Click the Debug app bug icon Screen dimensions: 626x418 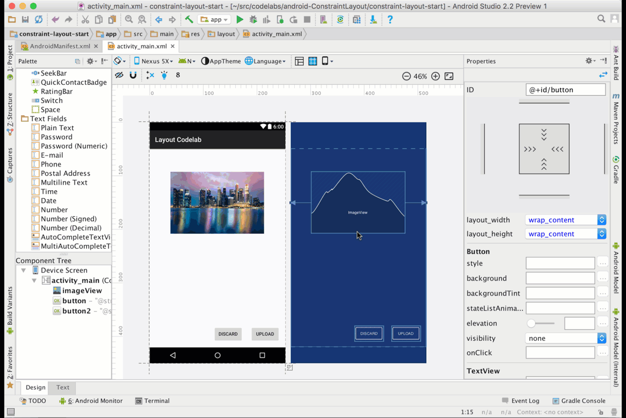(253, 19)
